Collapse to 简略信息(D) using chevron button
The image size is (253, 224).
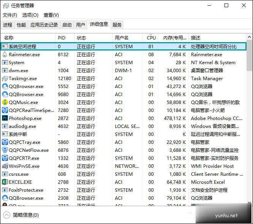coord(6,215)
